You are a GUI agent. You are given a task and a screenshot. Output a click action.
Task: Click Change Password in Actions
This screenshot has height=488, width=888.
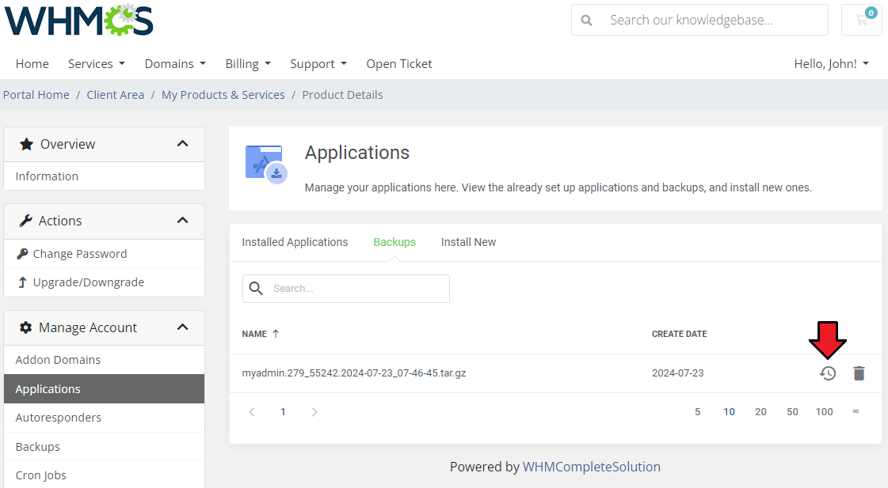pos(105,254)
